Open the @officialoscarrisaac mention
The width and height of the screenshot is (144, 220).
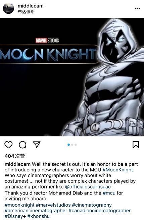tap(88, 187)
